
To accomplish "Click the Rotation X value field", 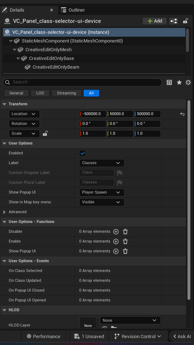I will click(x=93, y=123).
